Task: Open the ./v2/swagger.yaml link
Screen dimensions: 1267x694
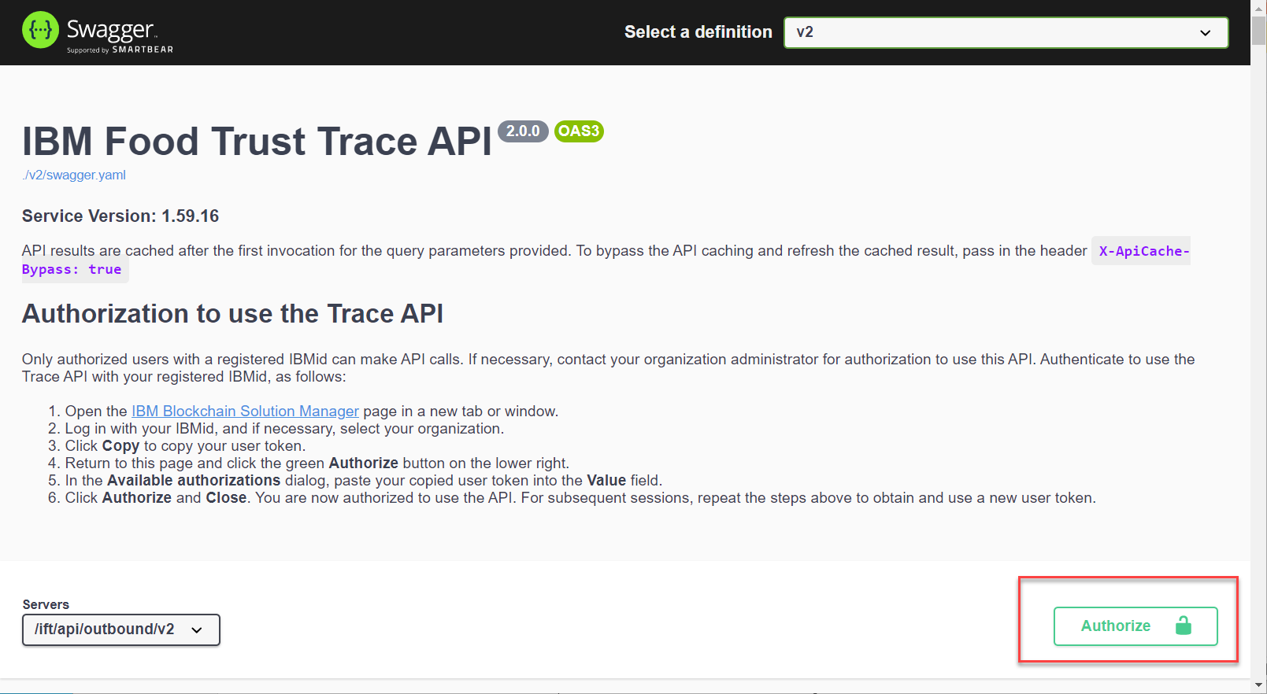Action: (74, 175)
